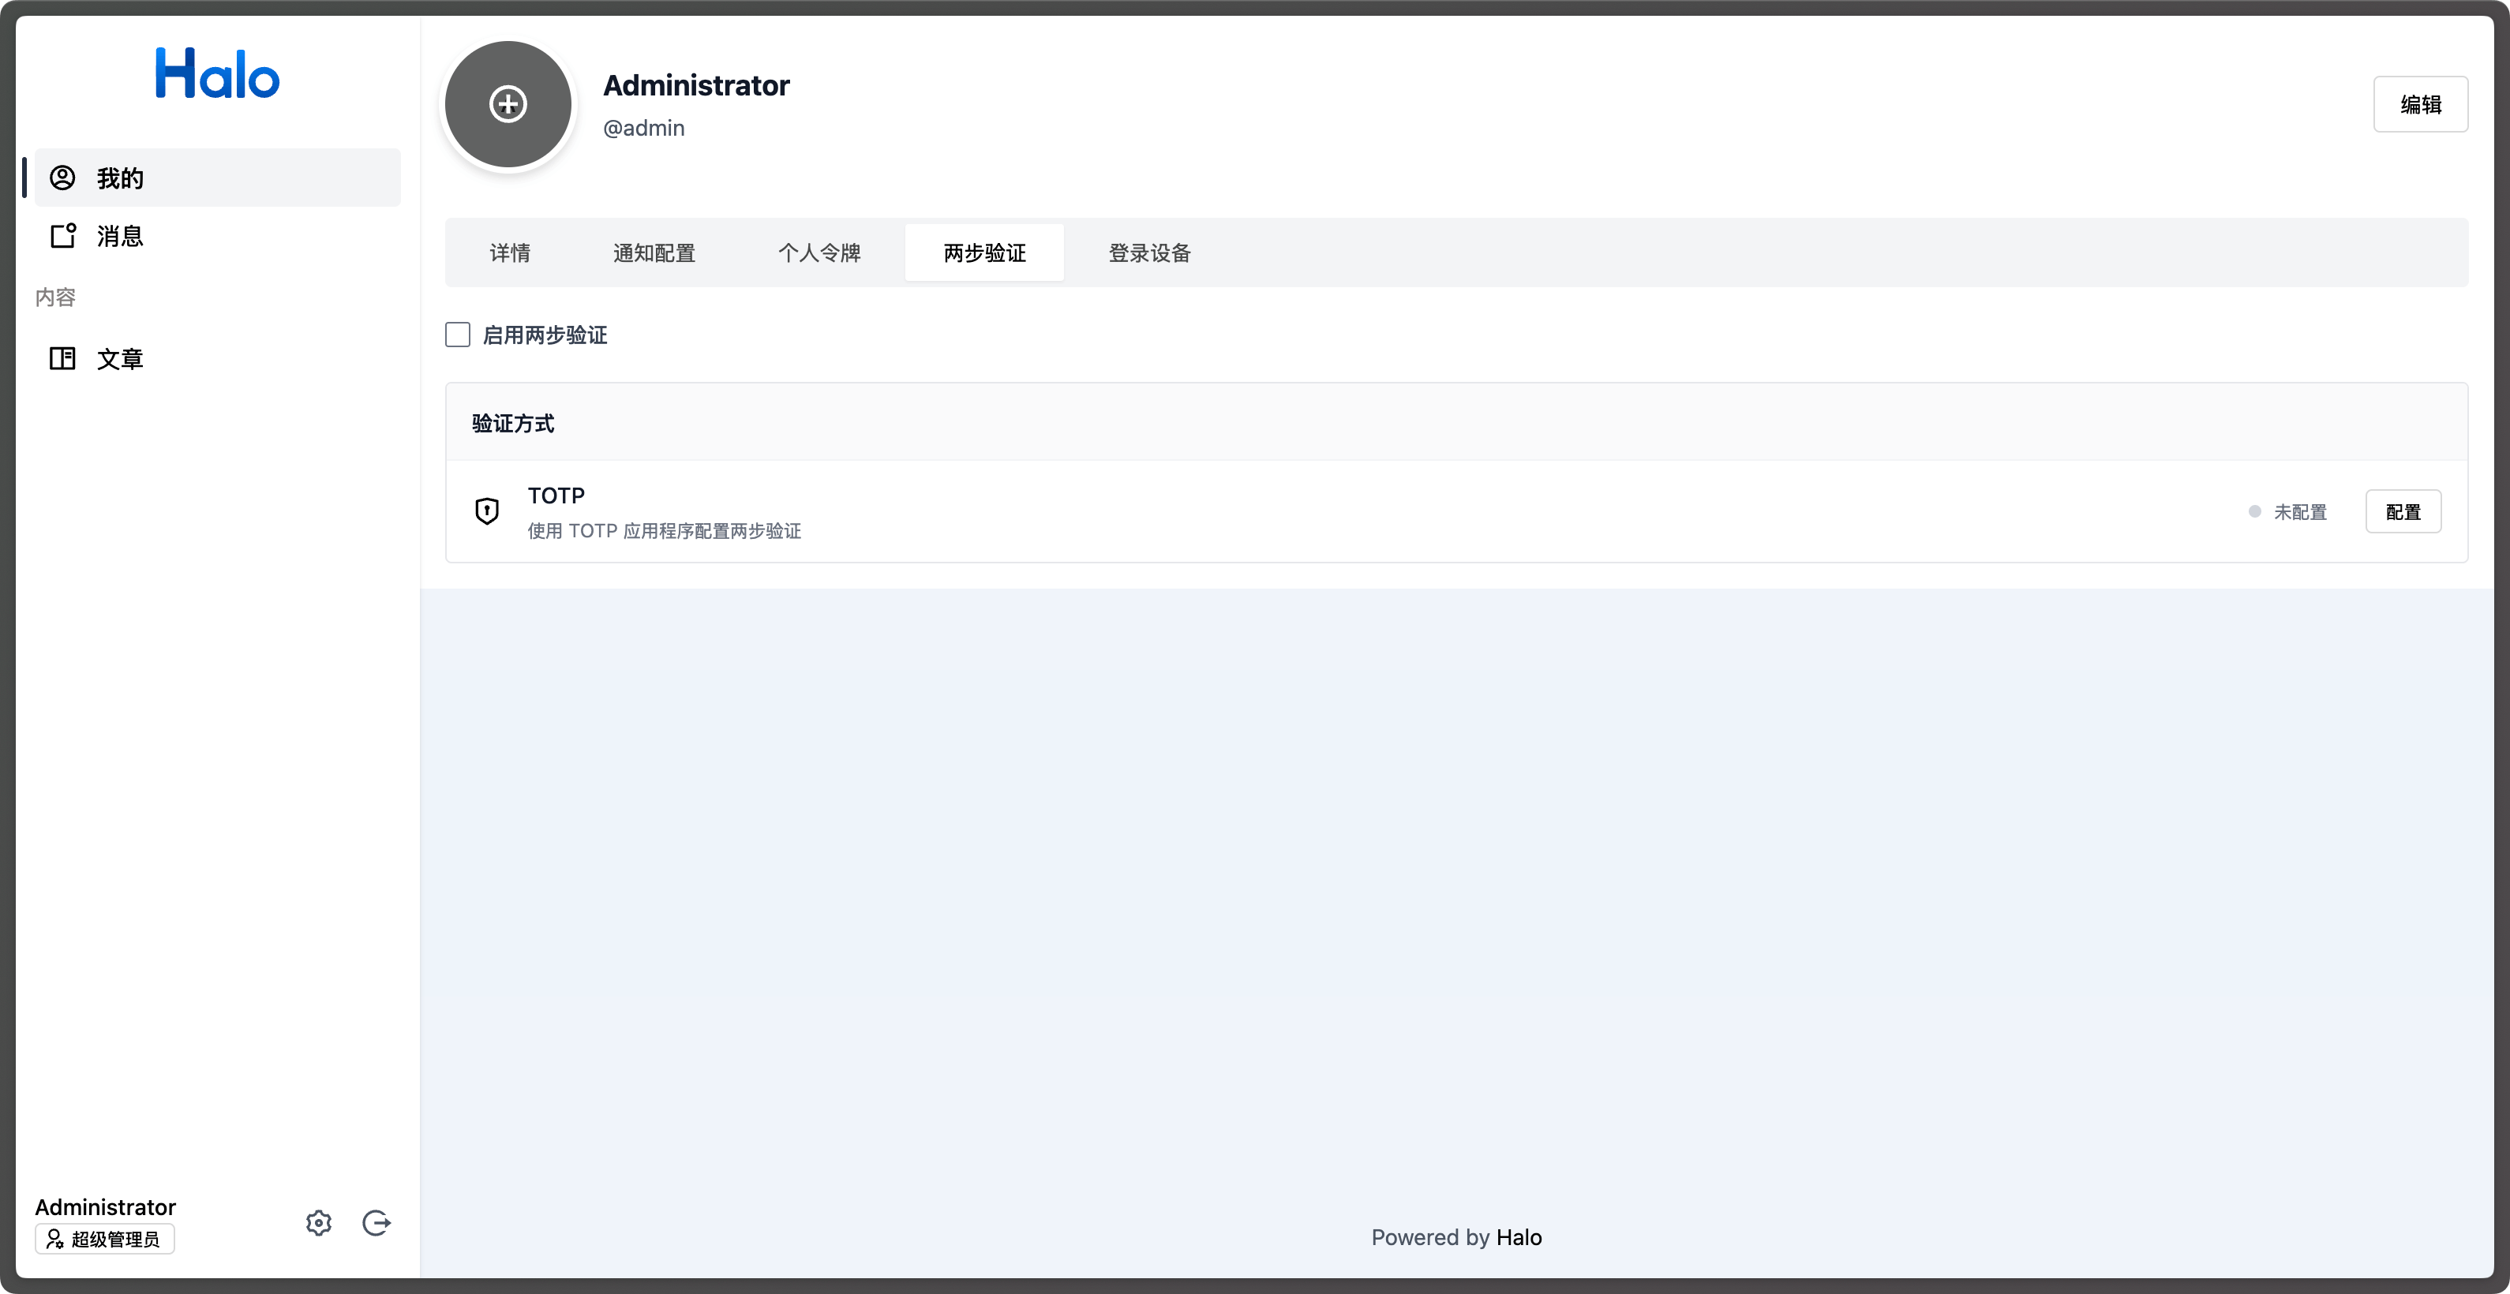Click the avatar upload plus icon
The height and width of the screenshot is (1294, 2510).
(x=508, y=104)
